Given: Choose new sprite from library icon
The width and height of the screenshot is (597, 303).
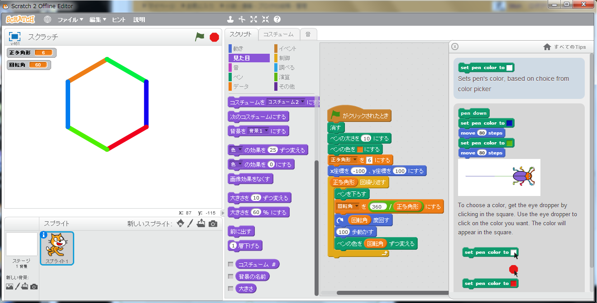Looking at the screenshot, I should coord(181,224).
